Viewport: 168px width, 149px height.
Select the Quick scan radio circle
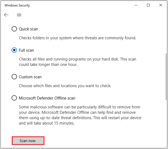(x=14, y=29)
